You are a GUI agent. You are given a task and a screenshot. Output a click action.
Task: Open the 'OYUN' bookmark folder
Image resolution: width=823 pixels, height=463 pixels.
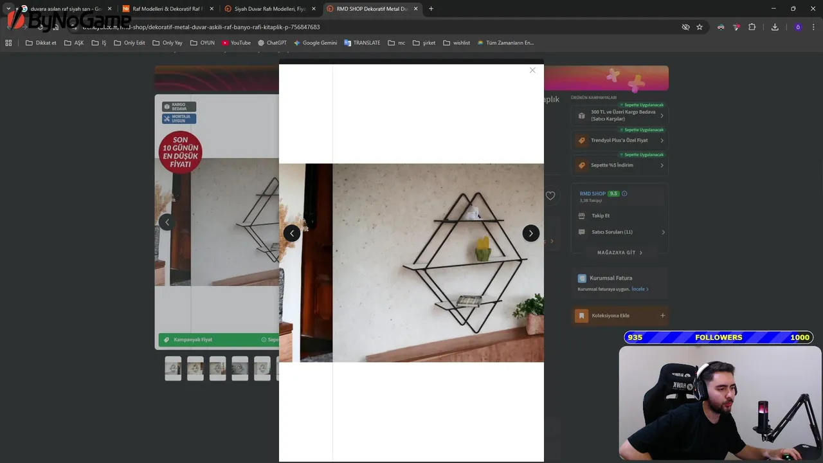(203, 43)
